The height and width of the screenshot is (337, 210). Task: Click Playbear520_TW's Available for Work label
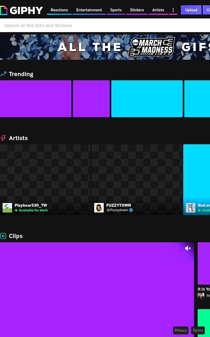(33, 210)
